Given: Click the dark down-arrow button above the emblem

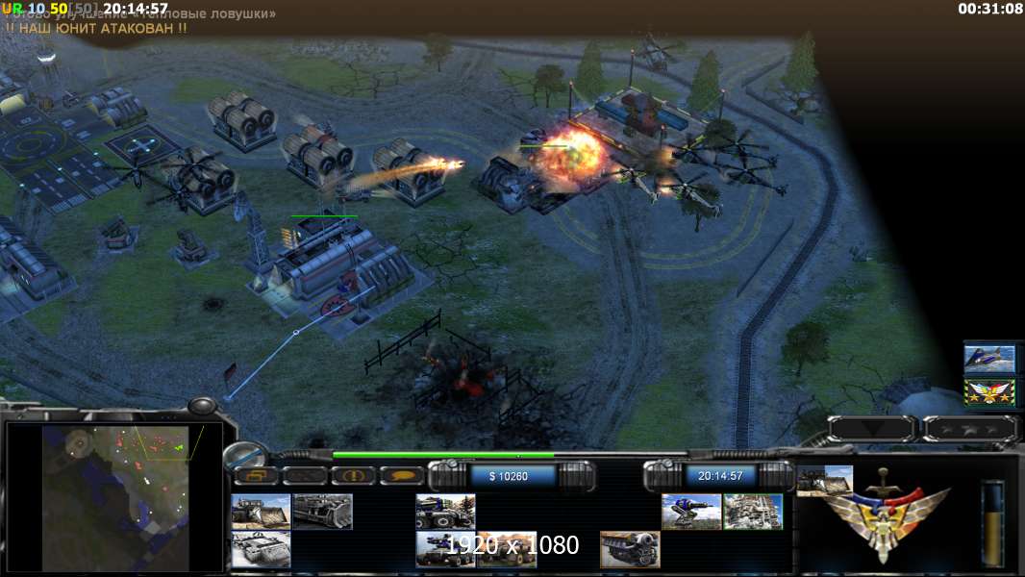Looking at the screenshot, I should coord(872,429).
